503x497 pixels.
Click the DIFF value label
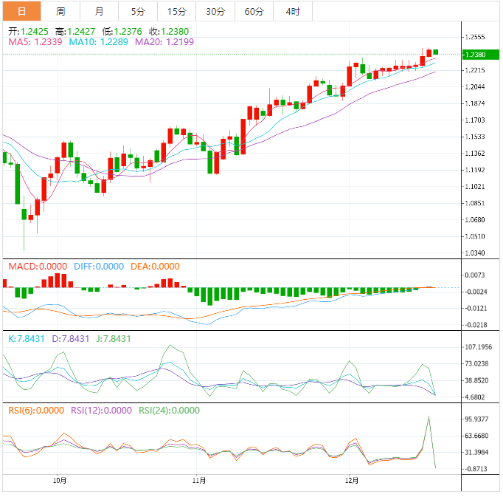(x=97, y=267)
